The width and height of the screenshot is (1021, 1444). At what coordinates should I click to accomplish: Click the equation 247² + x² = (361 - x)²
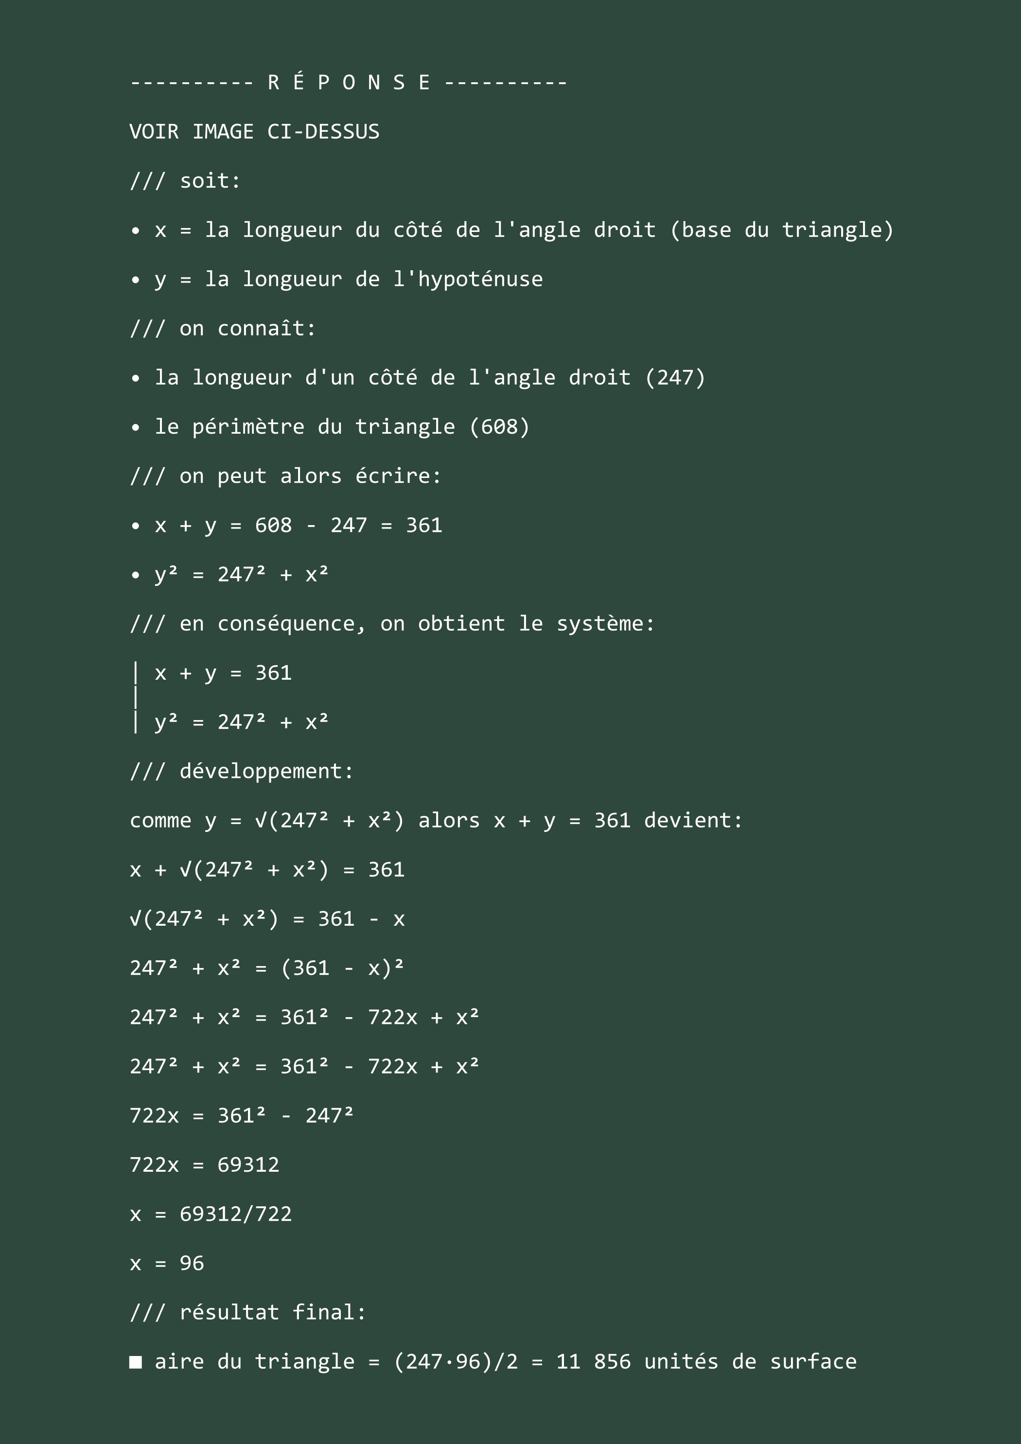267,968
